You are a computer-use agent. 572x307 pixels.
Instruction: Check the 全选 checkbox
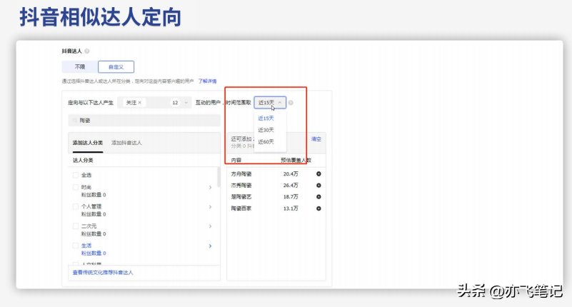pos(76,175)
